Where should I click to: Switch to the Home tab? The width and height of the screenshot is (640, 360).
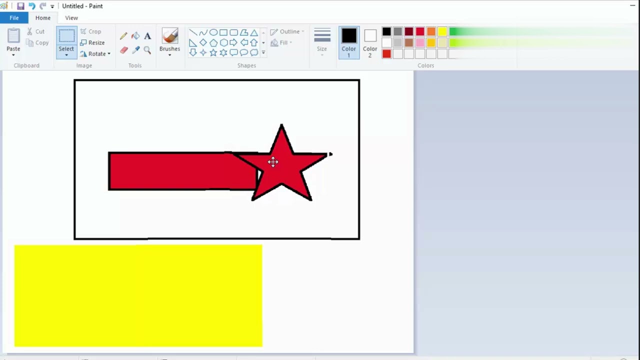[43, 18]
